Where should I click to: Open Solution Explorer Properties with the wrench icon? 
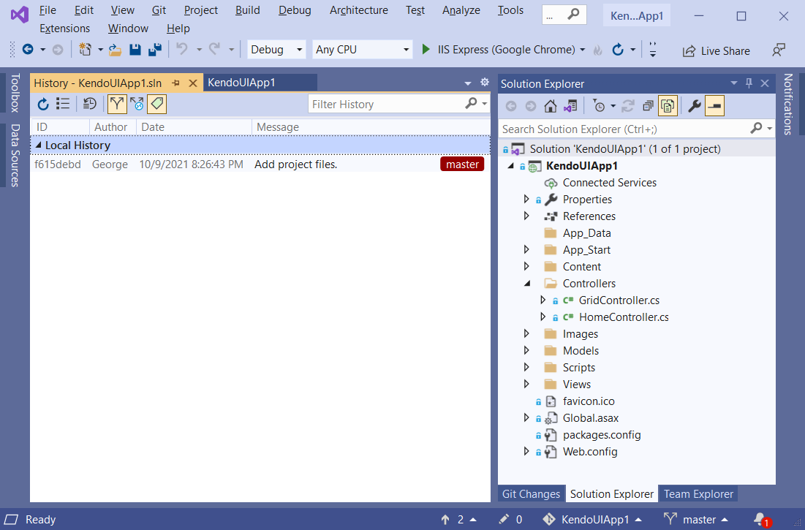(693, 105)
